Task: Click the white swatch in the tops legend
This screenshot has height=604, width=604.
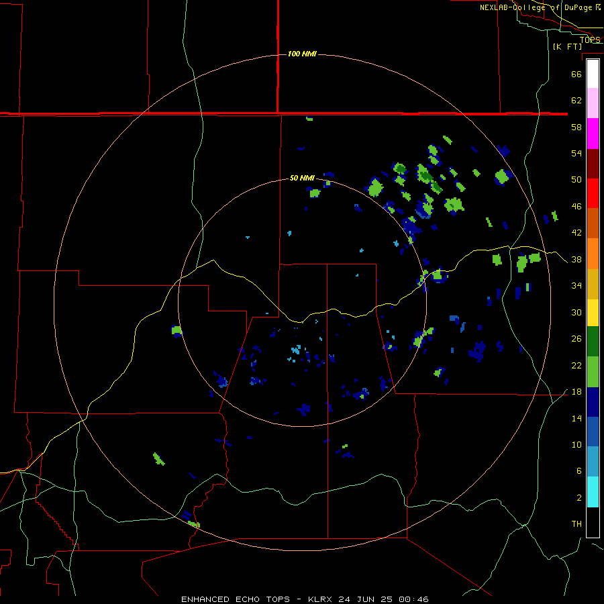Action: [x=593, y=74]
